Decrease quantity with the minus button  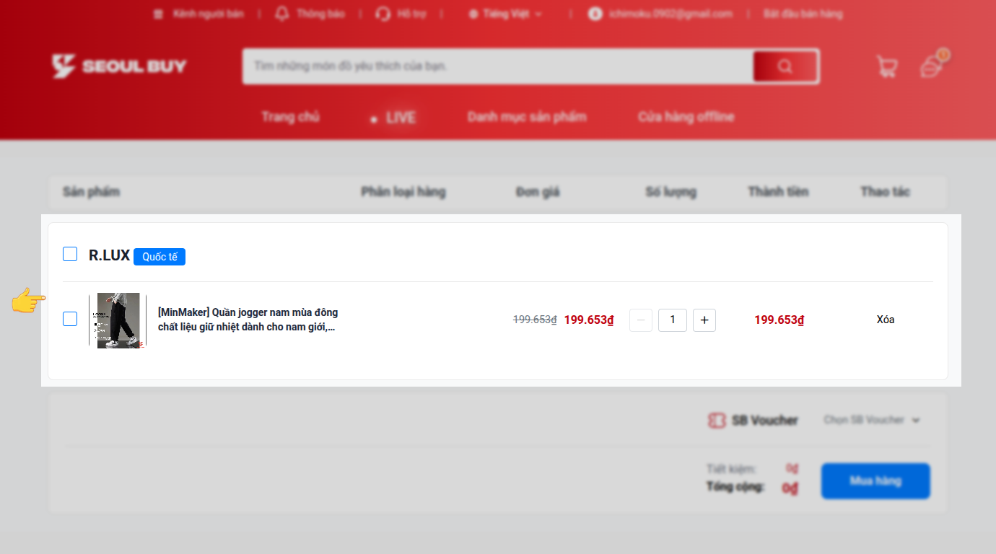[x=641, y=320]
